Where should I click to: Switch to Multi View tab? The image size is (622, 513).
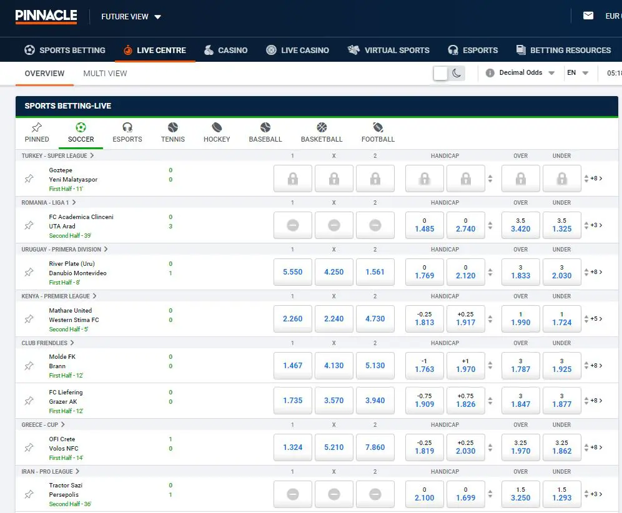[105, 74]
